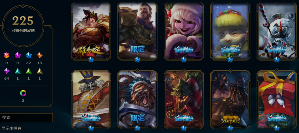Image resolution: width=299 pixels, height=133 pixels.
Task: Select the nutcracker top-hat jester skin card
Action: 91,99
